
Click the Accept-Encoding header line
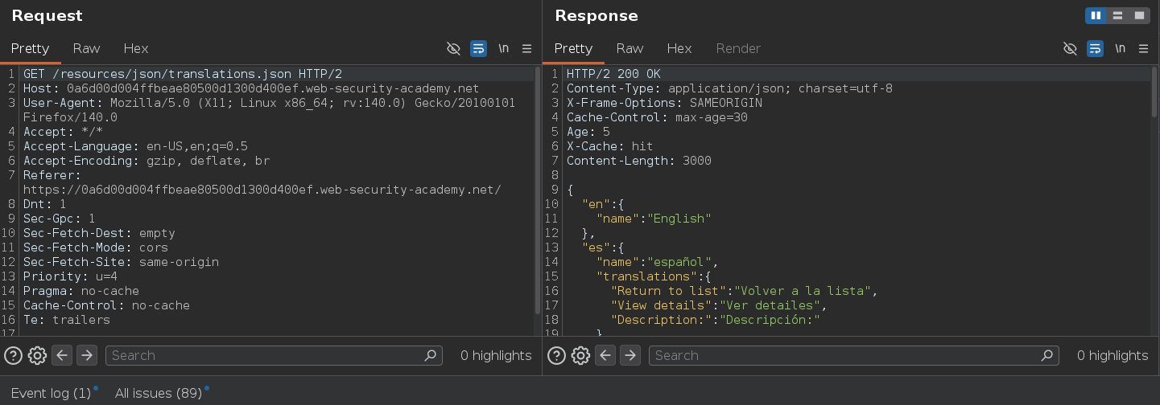tap(147, 161)
